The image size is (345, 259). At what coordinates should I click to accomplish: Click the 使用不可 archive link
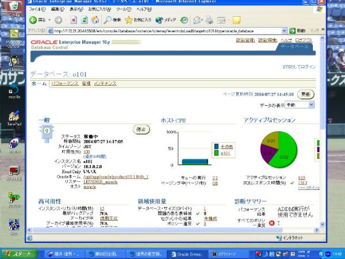pos(109,218)
